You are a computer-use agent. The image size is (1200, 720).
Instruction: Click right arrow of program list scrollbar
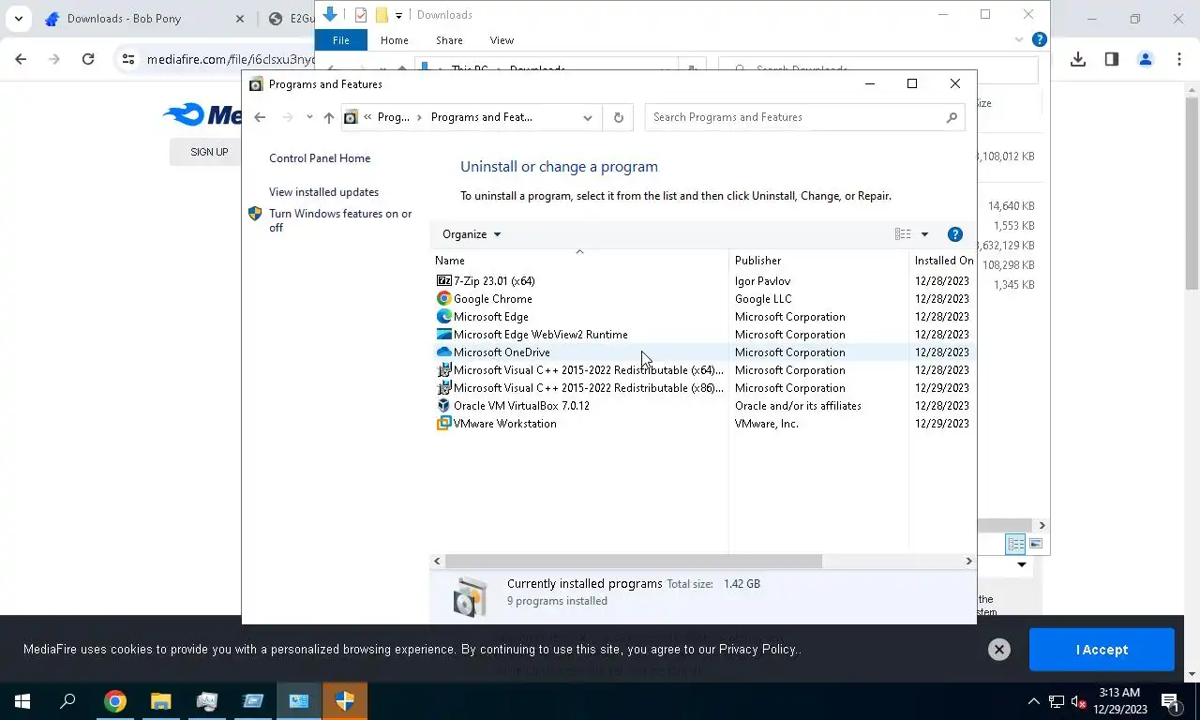coord(968,561)
